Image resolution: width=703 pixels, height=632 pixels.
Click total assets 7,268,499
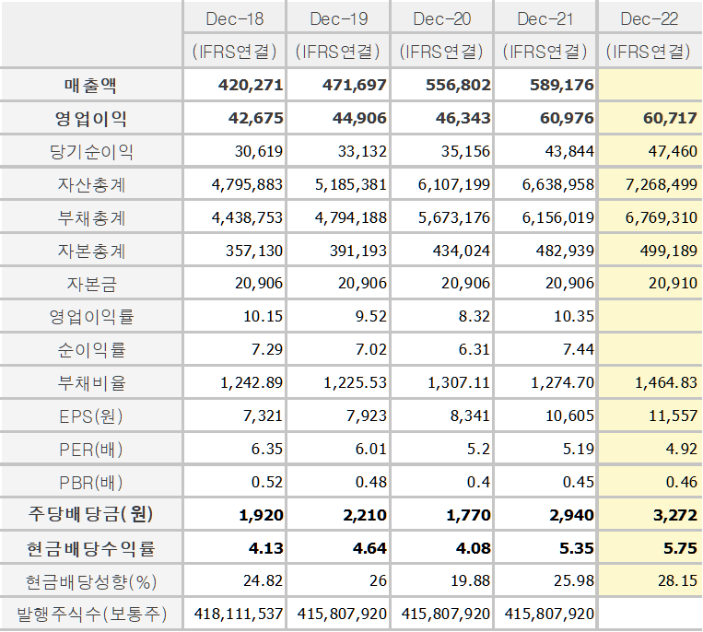click(662, 184)
